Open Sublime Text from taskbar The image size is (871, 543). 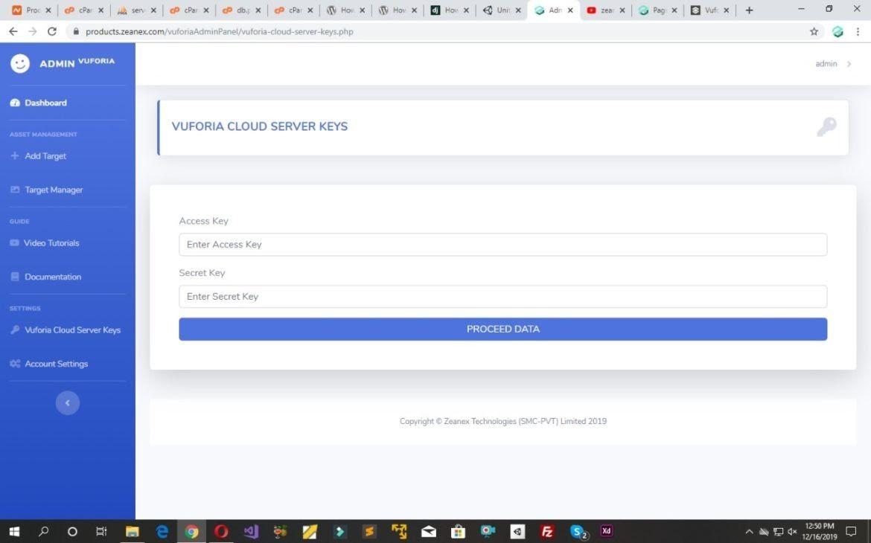pyautogui.click(x=368, y=531)
